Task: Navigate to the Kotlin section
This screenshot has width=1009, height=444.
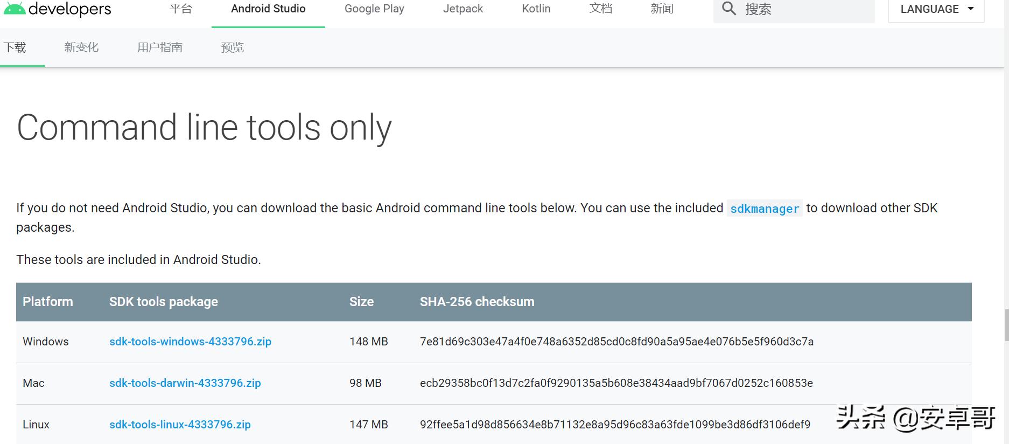Action: point(536,9)
